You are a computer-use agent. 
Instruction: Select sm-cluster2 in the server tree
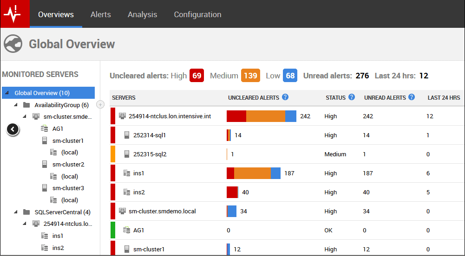[68, 164]
